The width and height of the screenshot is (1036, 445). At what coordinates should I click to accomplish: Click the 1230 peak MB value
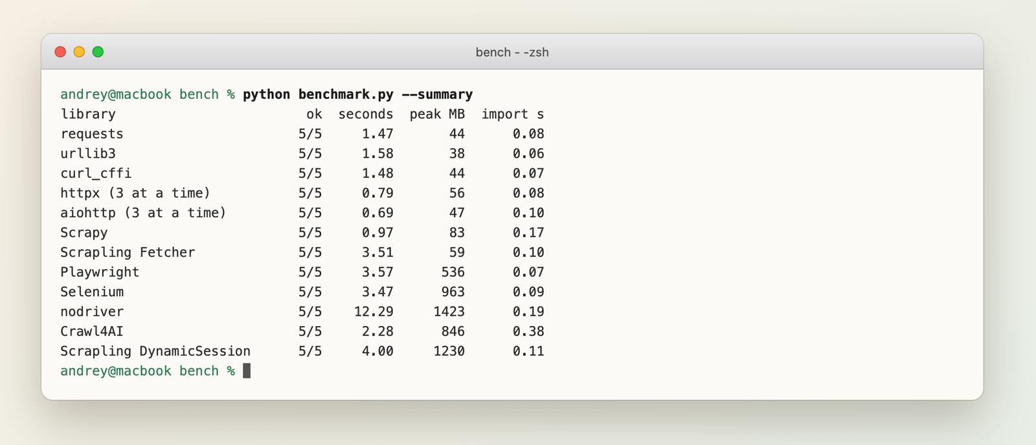pyautogui.click(x=449, y=351)
